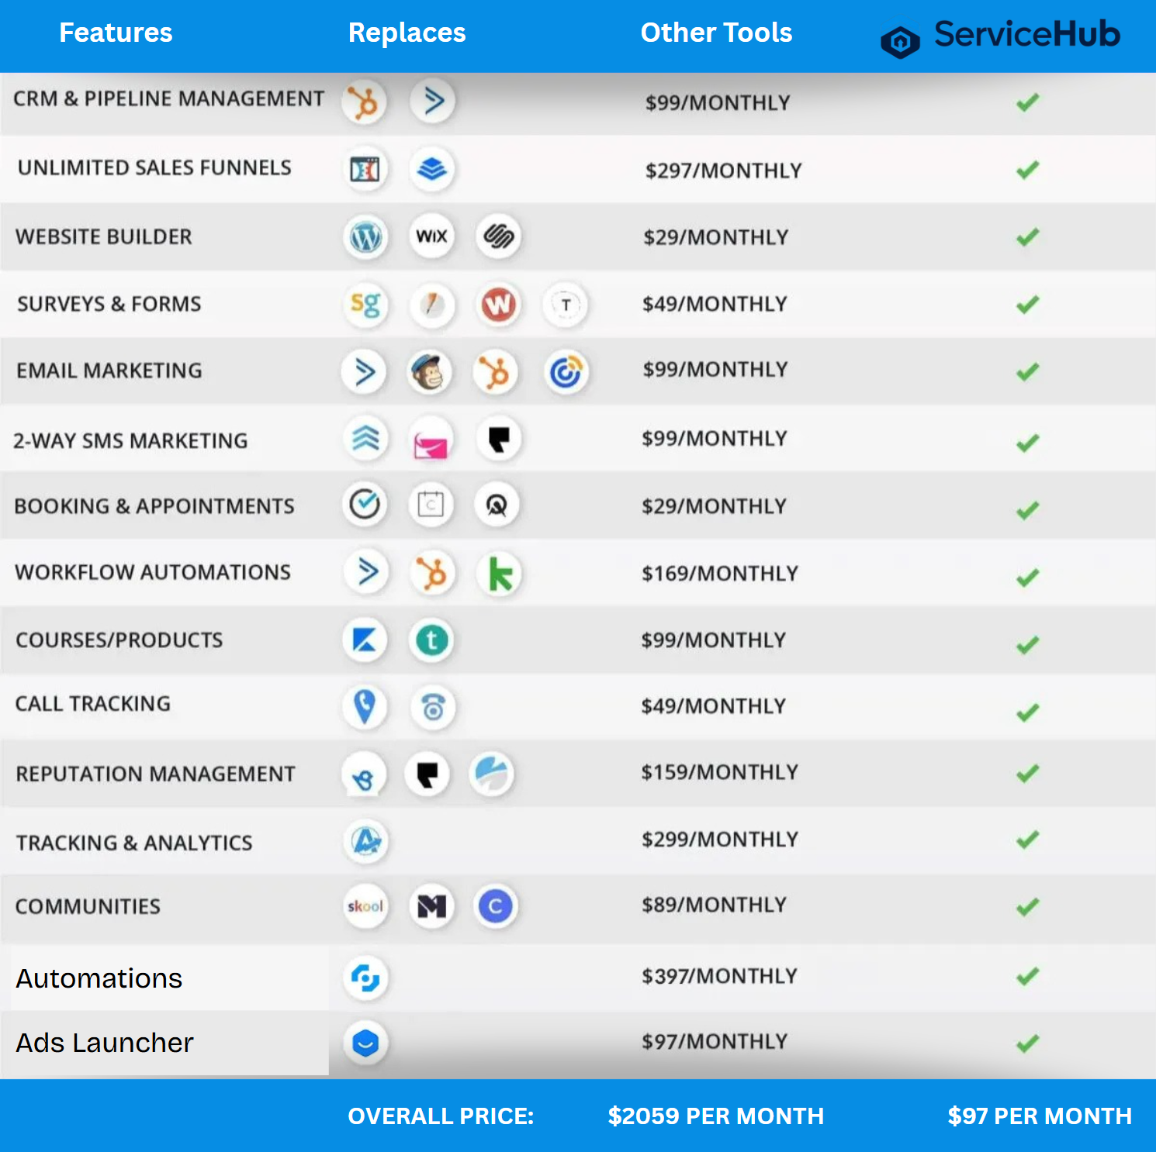The height and width of the screenshot is (1152, 1156).
Task: Click the HubSpot icon in the CRM row
Action: (x=364, y=102)
